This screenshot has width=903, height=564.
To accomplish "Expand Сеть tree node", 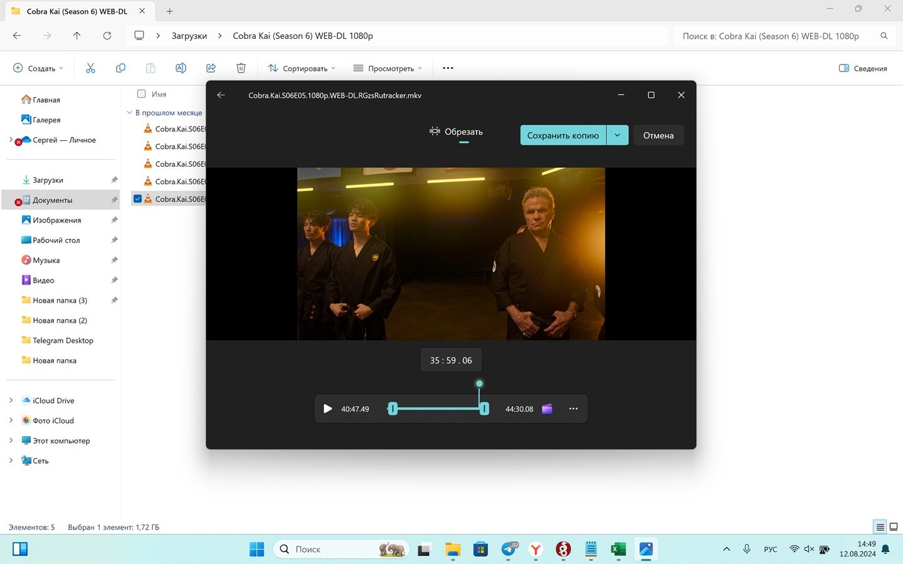I will (x=11, y=461).
